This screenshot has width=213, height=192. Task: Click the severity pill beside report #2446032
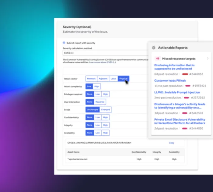[x=185, y=74]
